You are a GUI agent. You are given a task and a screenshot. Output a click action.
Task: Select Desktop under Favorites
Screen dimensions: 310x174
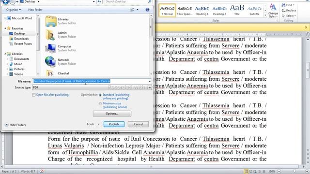[17, 33]
